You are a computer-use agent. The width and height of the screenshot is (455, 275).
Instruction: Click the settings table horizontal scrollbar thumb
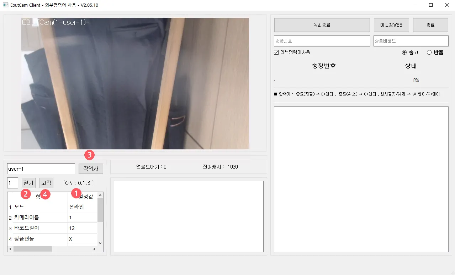33,249
